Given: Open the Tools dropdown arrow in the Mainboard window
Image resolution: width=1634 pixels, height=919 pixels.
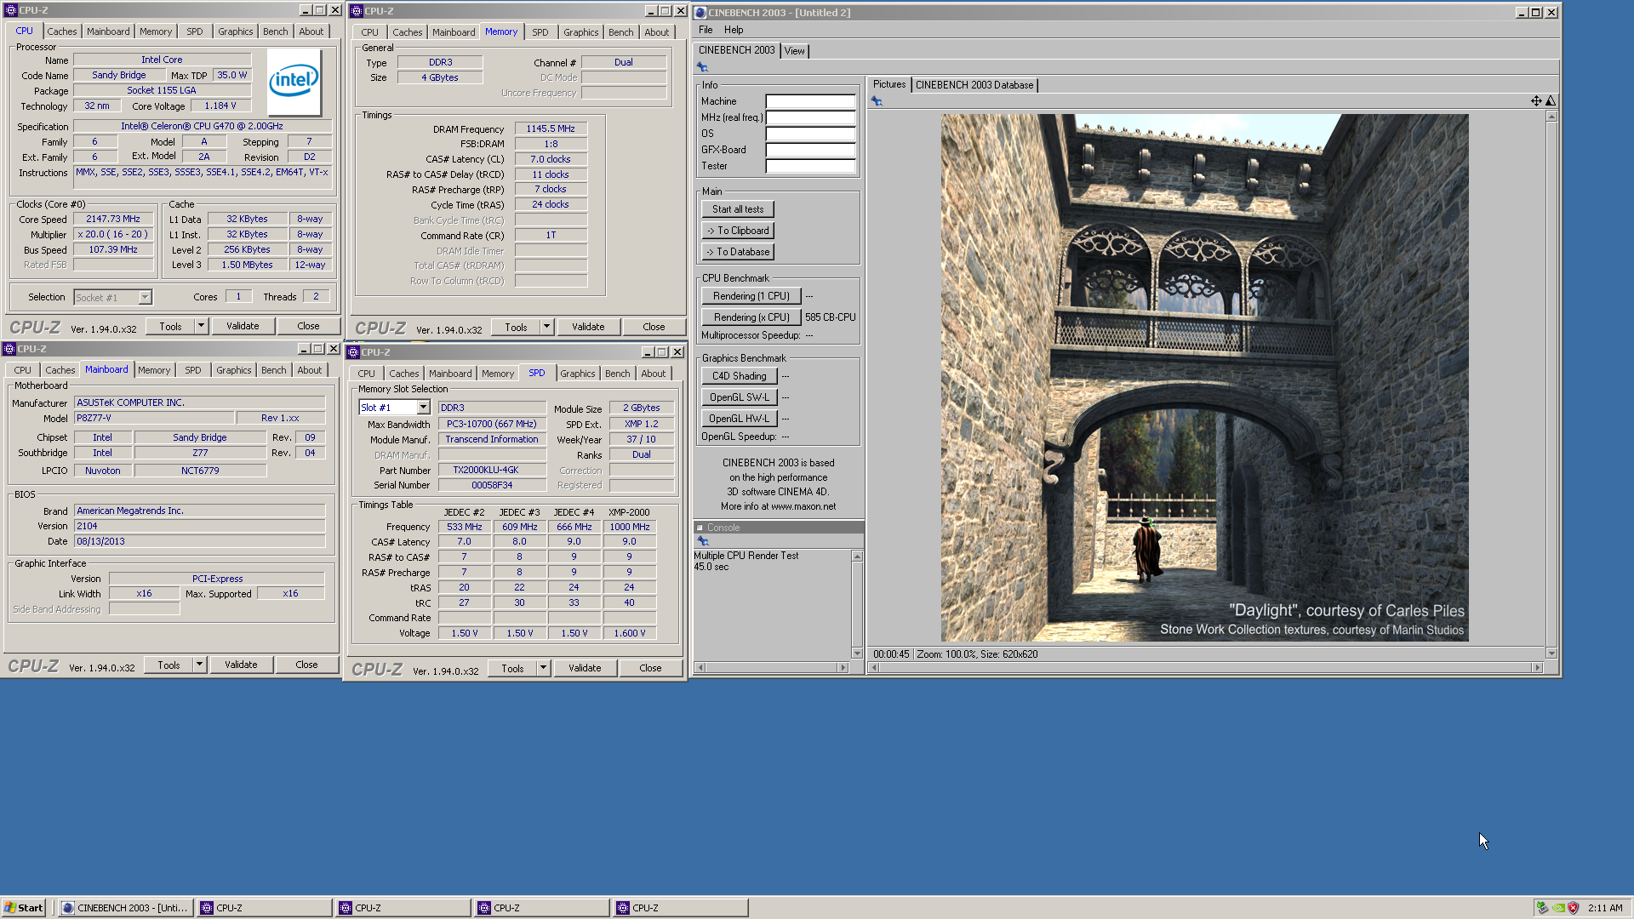Looking at the screenshot, I should tap(199, 665).
